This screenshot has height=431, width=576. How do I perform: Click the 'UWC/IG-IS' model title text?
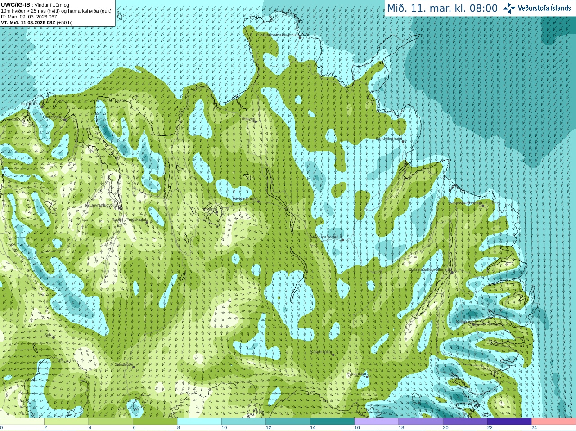(16, 4)
